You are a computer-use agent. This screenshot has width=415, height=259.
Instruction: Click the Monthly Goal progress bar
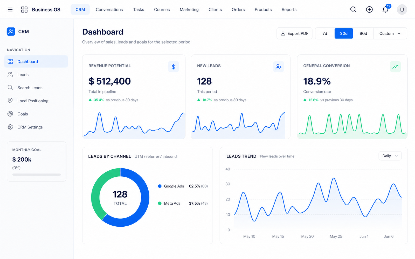click(37, 175)
